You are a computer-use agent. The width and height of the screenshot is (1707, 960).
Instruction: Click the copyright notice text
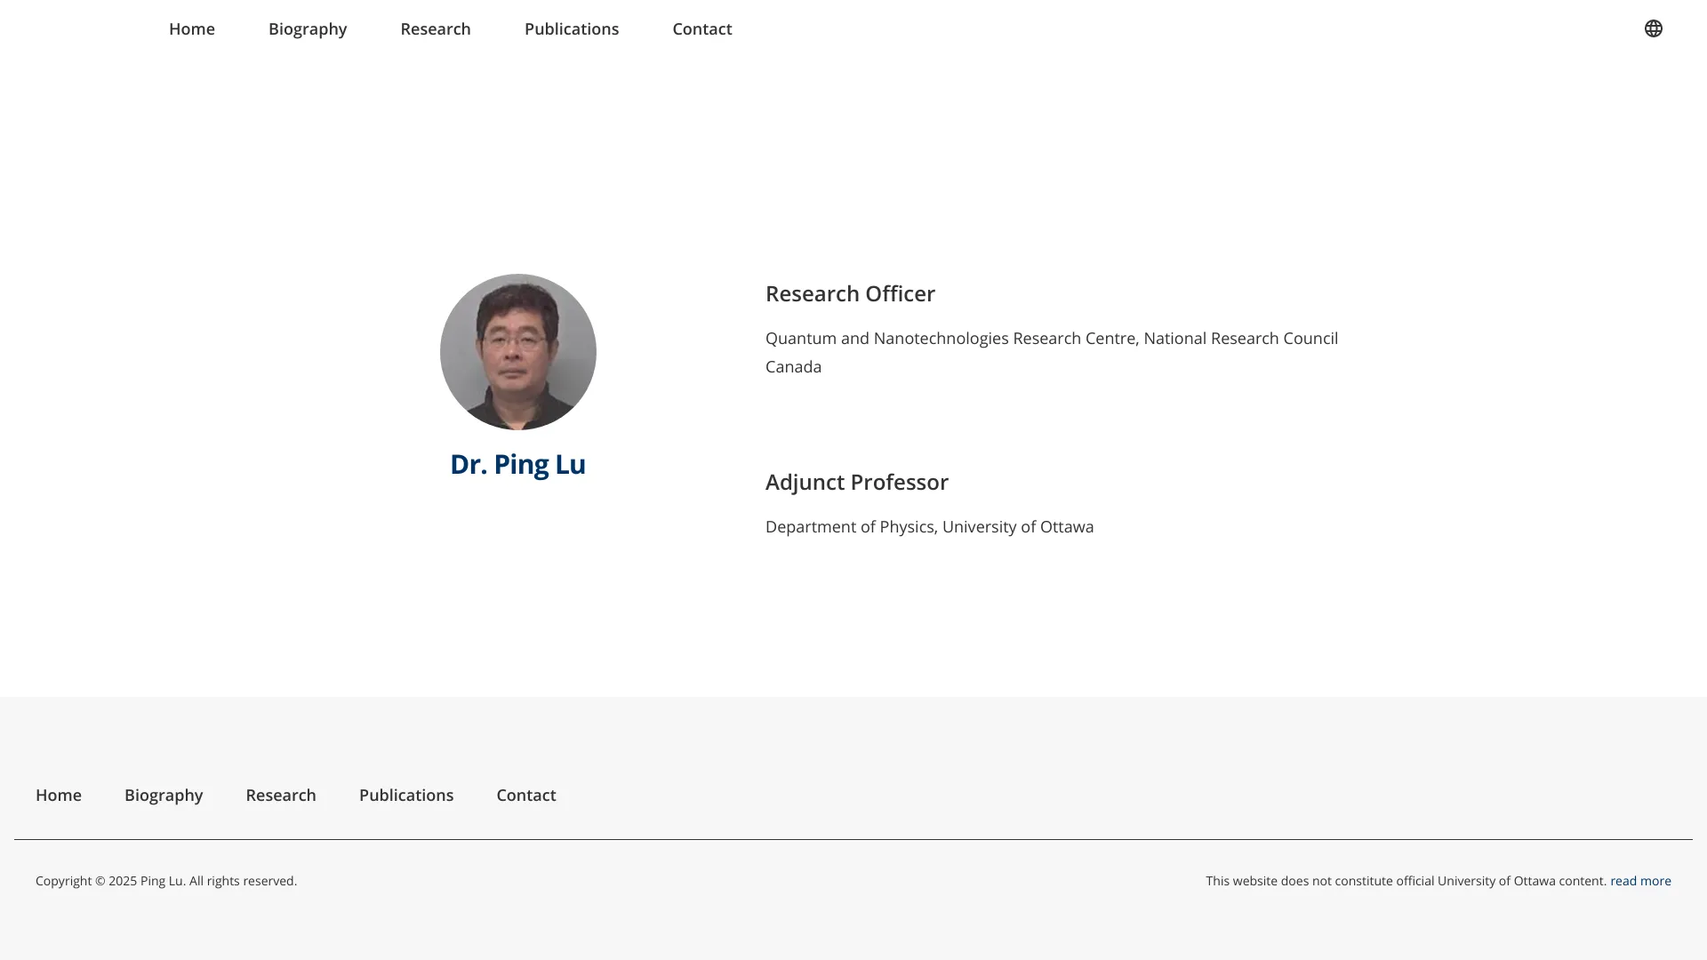(x=166, y=881)
